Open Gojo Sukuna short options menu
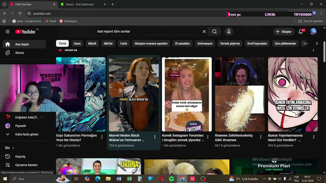 click(102, 137)
